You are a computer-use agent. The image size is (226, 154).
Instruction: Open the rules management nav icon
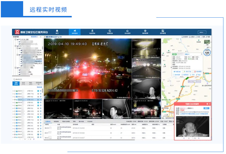click(x=145, y=31)
